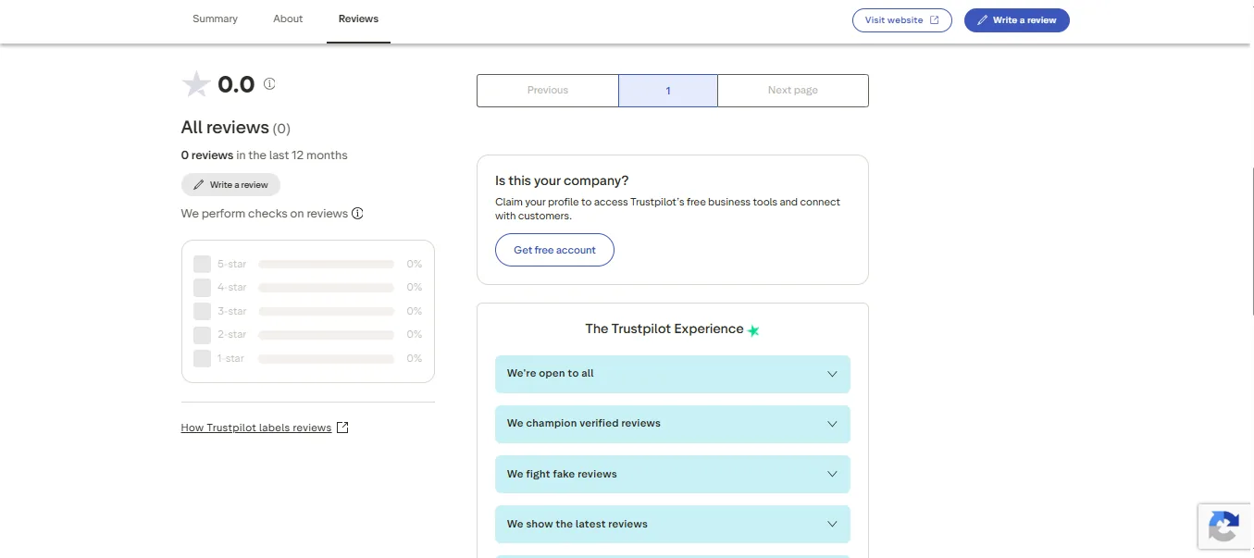Switch to the Summary tab

pos(215,19)
